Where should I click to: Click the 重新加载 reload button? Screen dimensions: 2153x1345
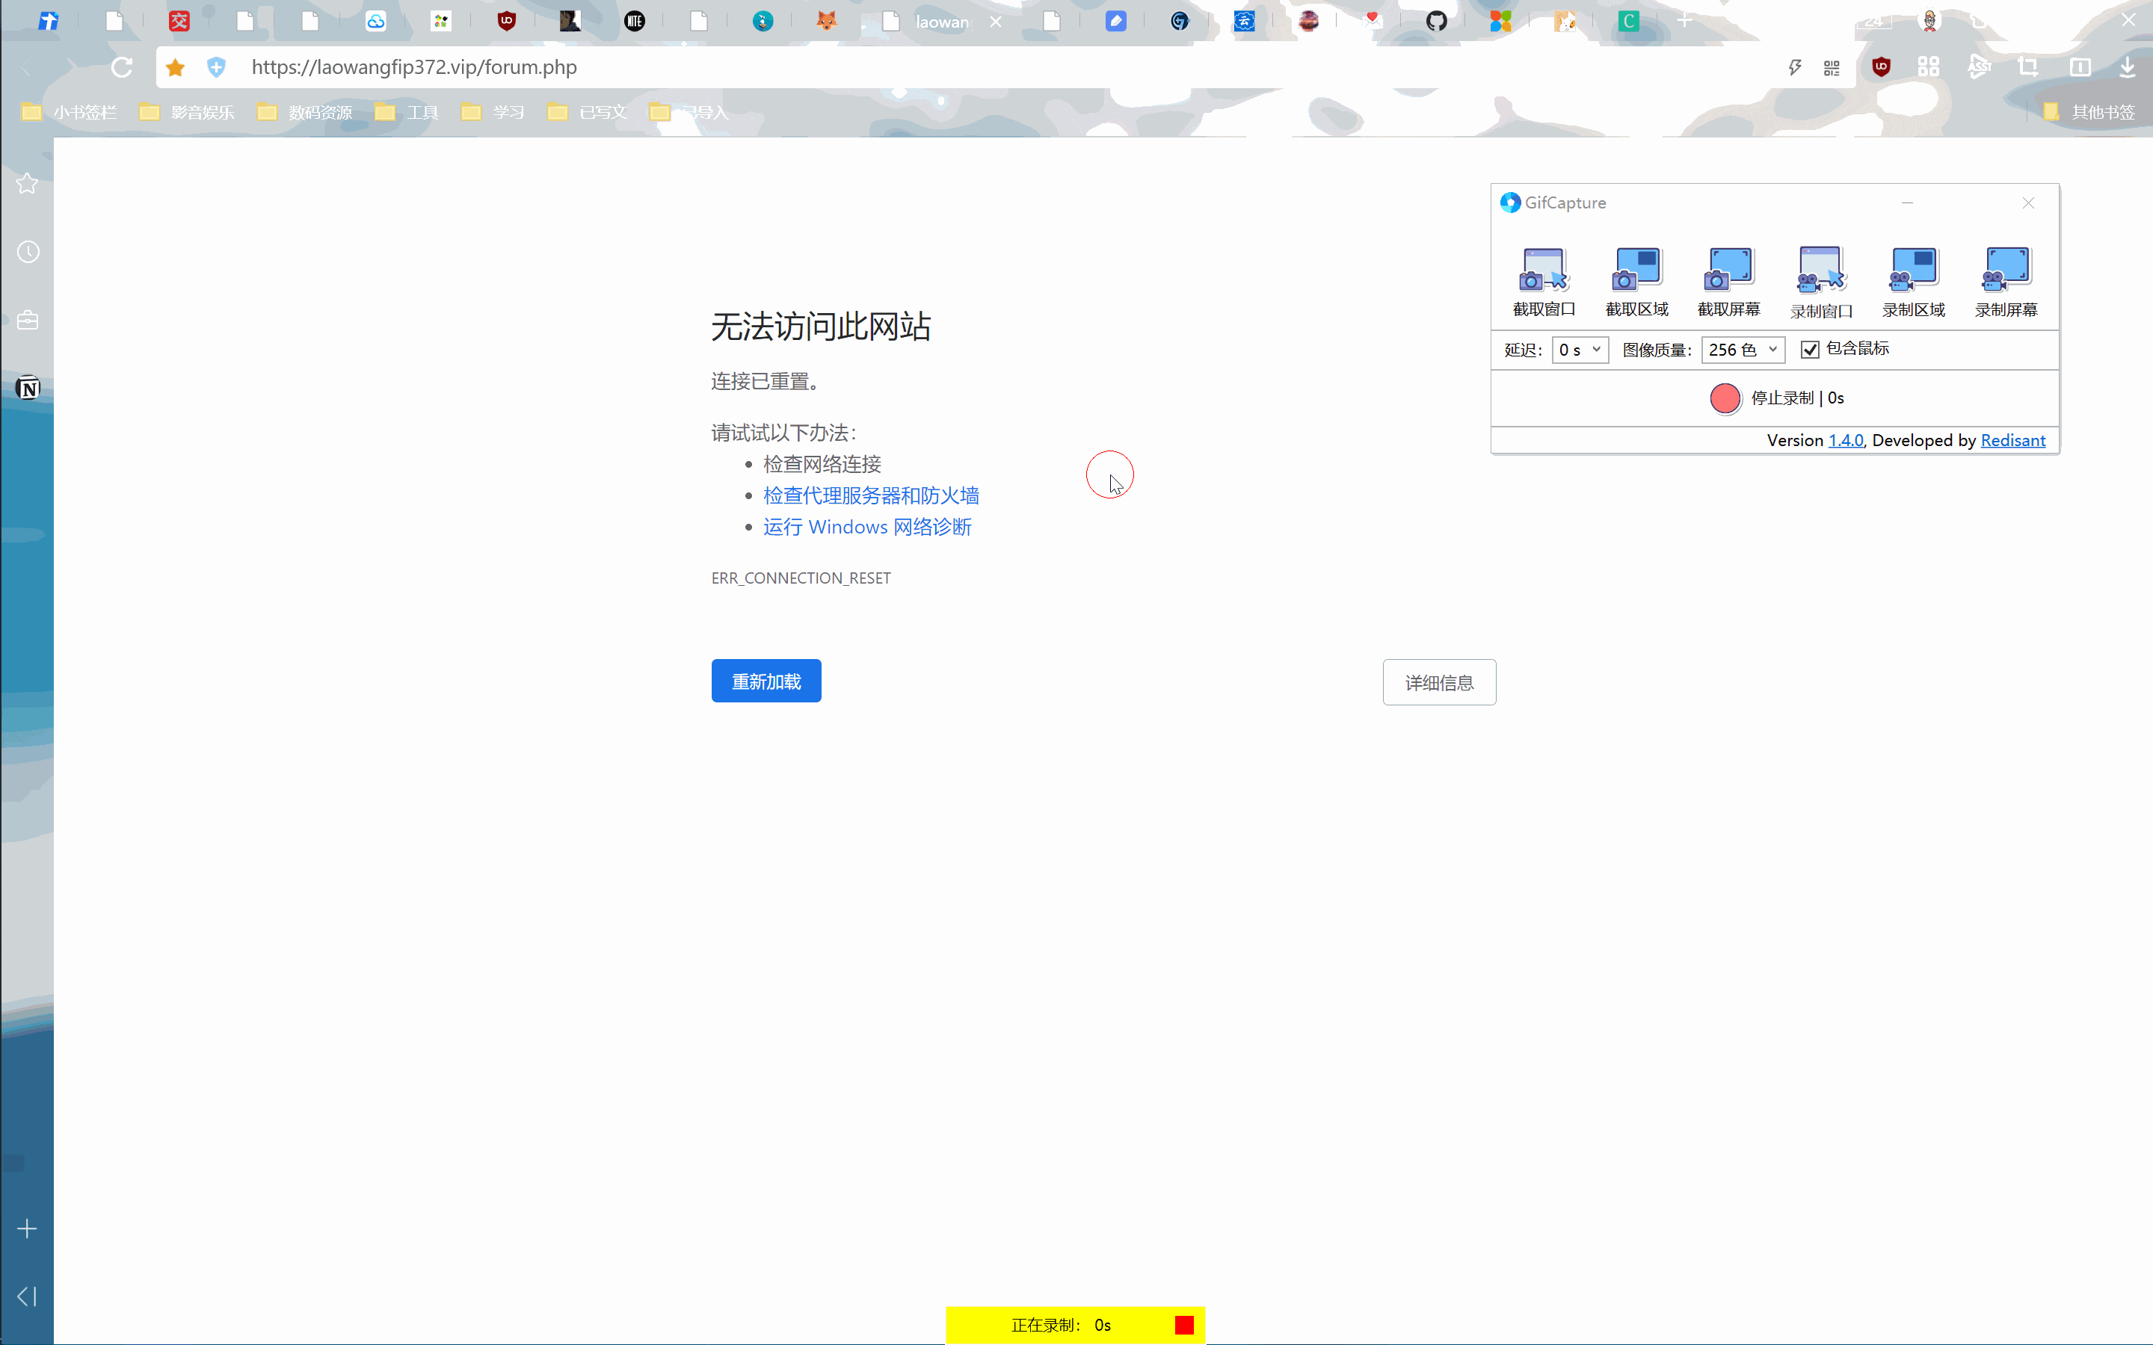[x=766, y=681]
